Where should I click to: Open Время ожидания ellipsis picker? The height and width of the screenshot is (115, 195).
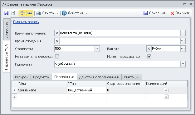coord(183,41)
